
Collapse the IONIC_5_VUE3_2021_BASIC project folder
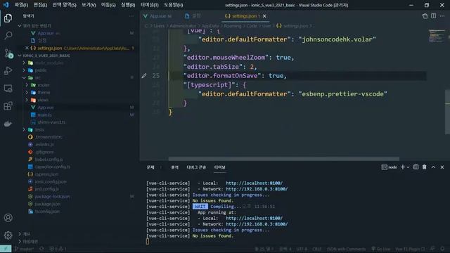point(44,56)
